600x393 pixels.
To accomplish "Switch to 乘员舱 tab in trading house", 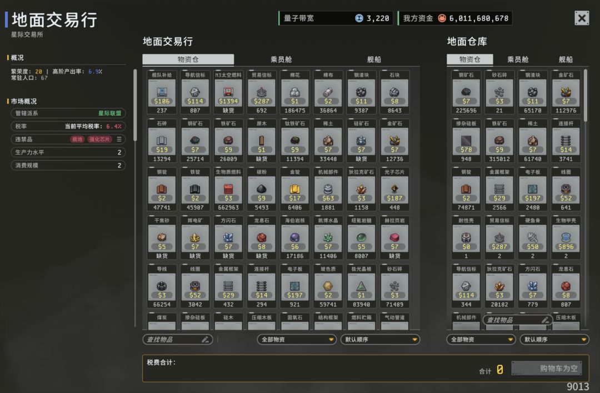I will click(281, 59).
